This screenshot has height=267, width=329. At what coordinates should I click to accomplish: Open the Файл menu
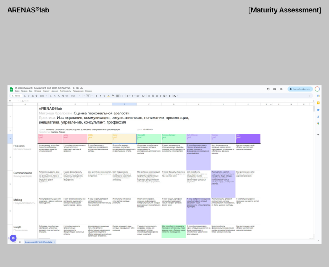pyautogui.click(x=17, y=91)
